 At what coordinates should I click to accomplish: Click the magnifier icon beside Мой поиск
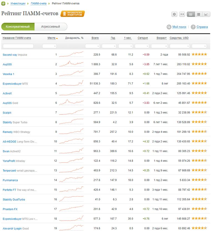(x=169, y=27)
